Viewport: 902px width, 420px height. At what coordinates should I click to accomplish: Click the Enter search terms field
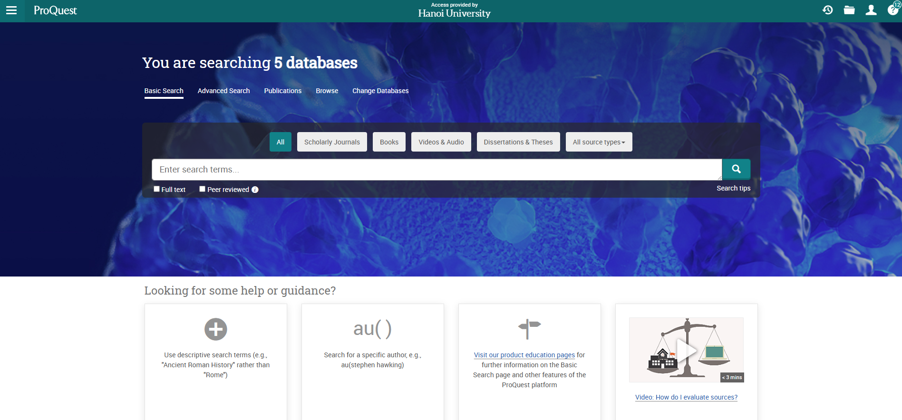[x=436, y=170]
